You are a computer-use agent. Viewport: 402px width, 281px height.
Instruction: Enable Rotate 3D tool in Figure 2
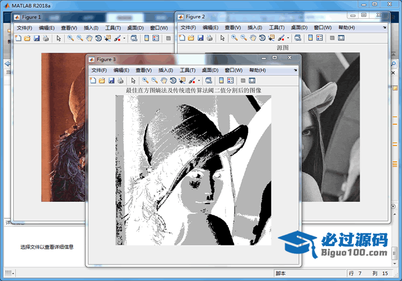coord(262,38)
